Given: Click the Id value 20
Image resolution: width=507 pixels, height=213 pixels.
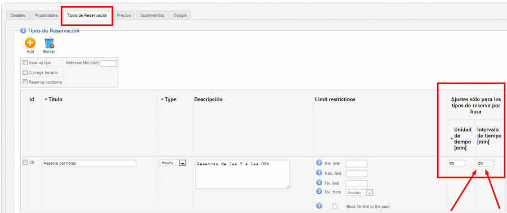Looking at the screenshot, I should (32, 162).
